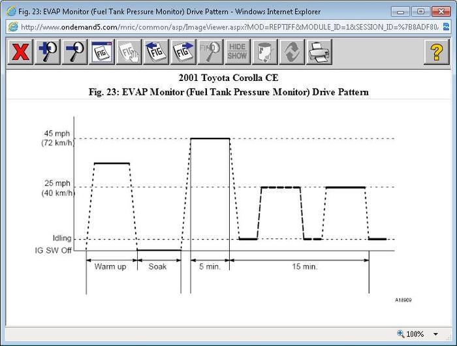Click the 'Soak' label in chart
457x346 pixels.
point(157,267)
